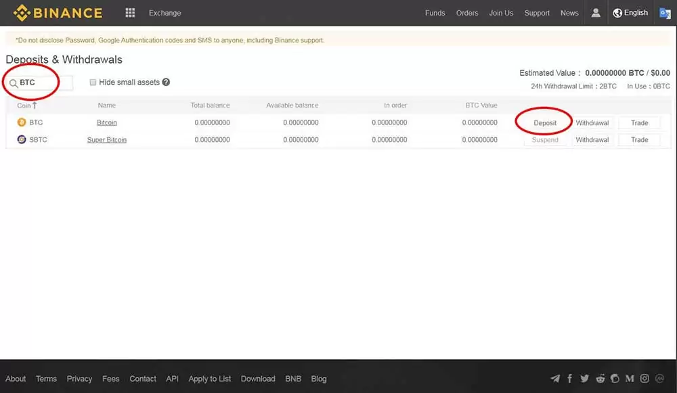Open the Apply to List footer link
Viewport: 677px width, 393px height.
pos(210,379)
